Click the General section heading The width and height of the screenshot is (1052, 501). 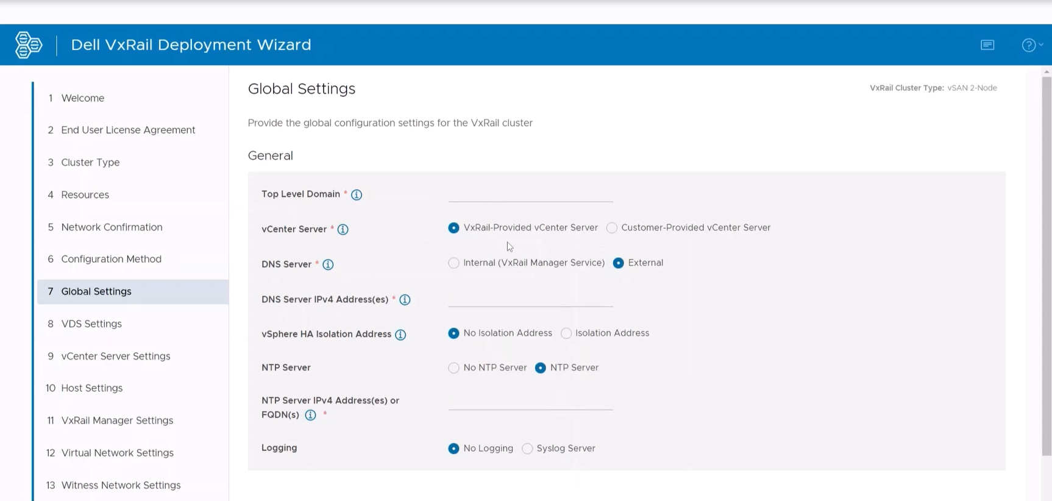[271, 156]
